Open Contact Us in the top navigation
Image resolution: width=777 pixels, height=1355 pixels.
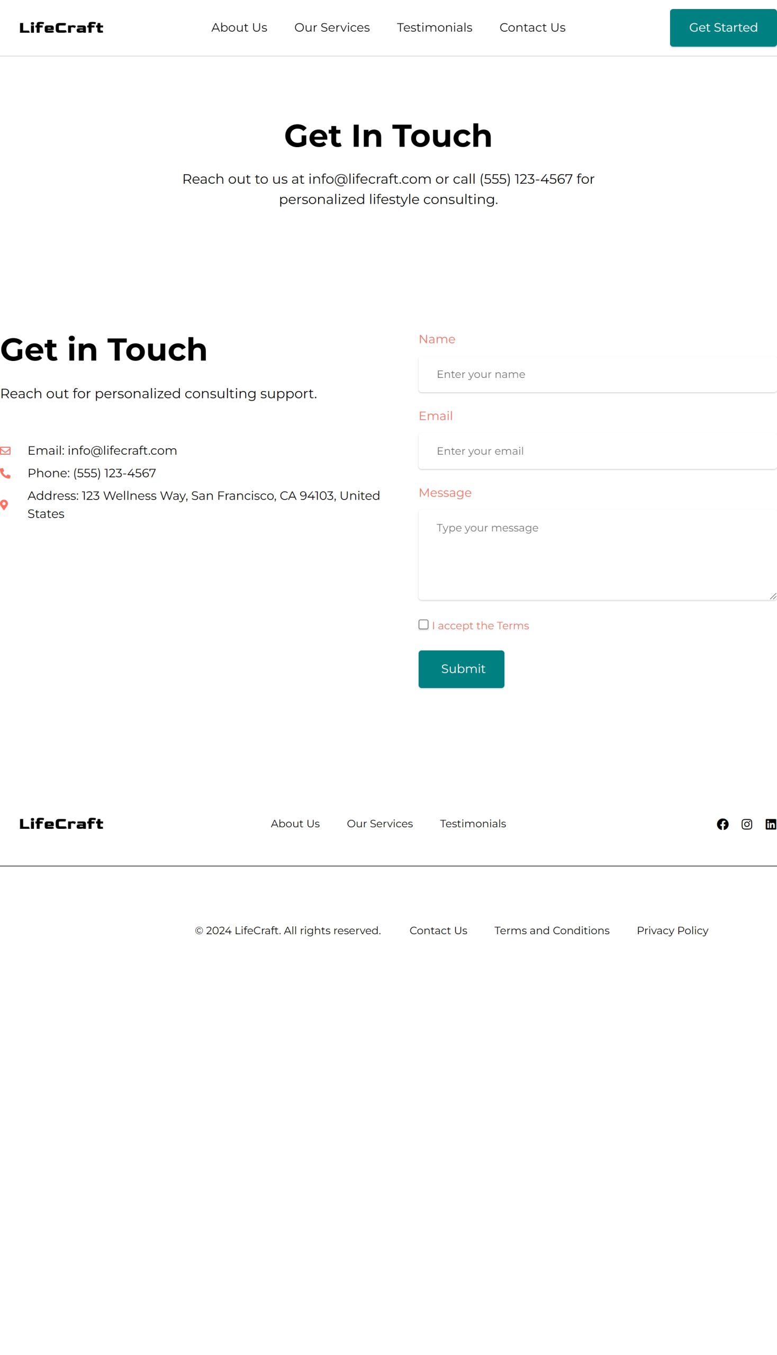click(x=532, y=28)
